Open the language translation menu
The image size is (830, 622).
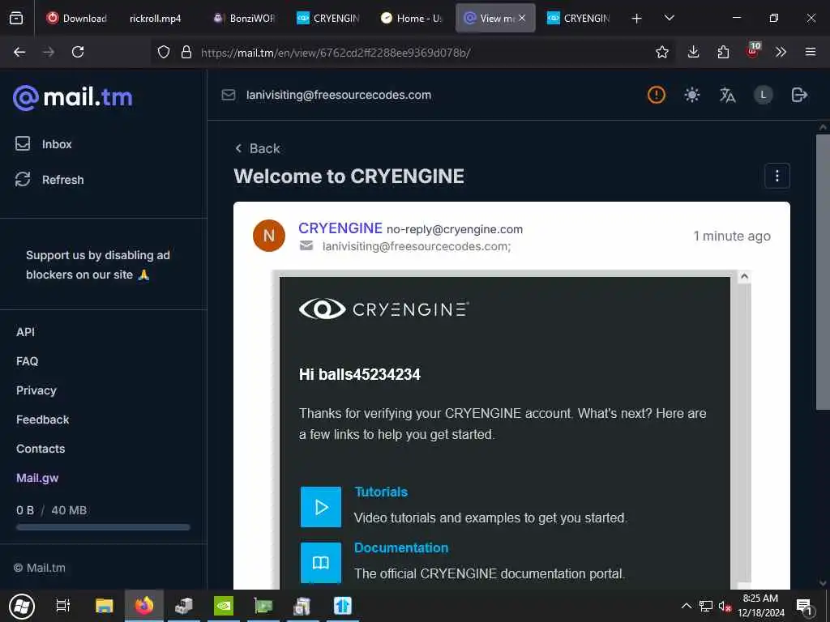point(727,96)
